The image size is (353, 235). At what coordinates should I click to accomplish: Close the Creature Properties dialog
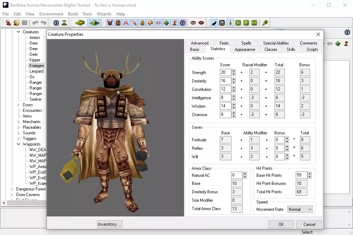tap(318, 34)
